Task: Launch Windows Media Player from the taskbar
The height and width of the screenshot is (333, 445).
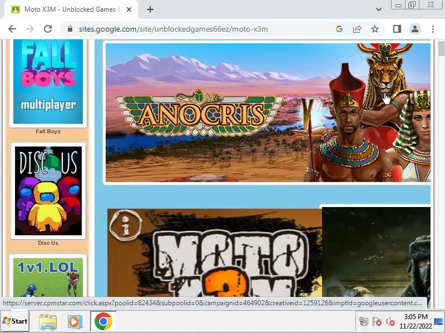Action: point(75,321)
